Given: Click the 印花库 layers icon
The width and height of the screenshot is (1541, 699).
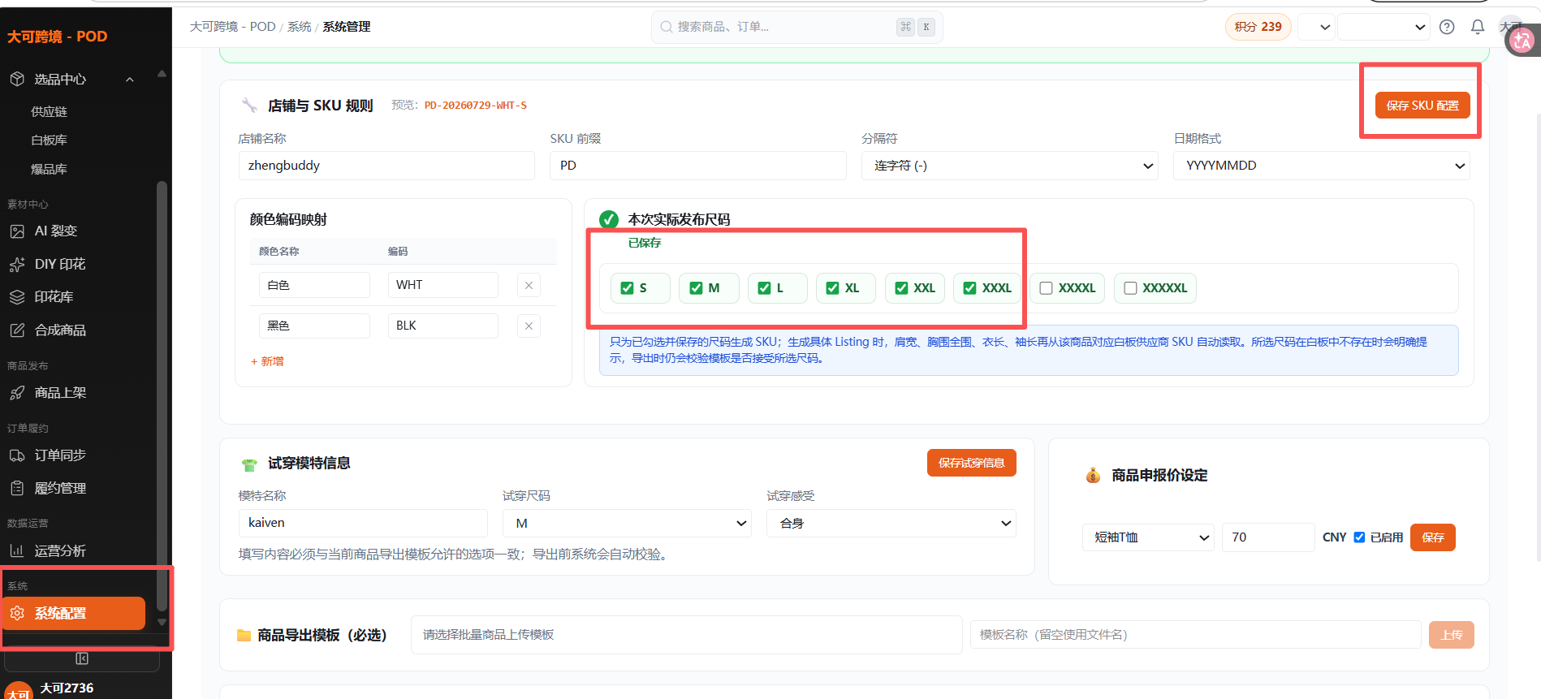Looking at the screenshot, I should coord(17,297).
